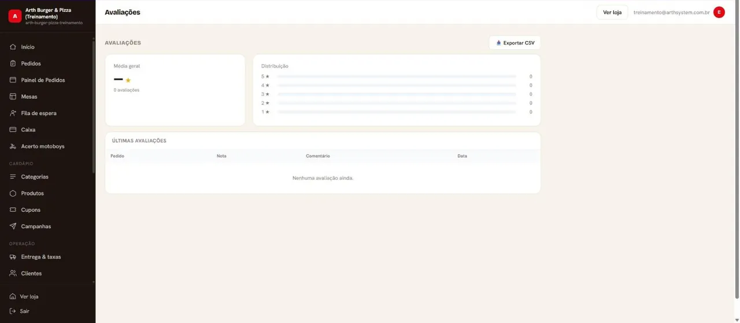
Task: Click the 3 star distribution bar
Action: click(x=397, y=94)
